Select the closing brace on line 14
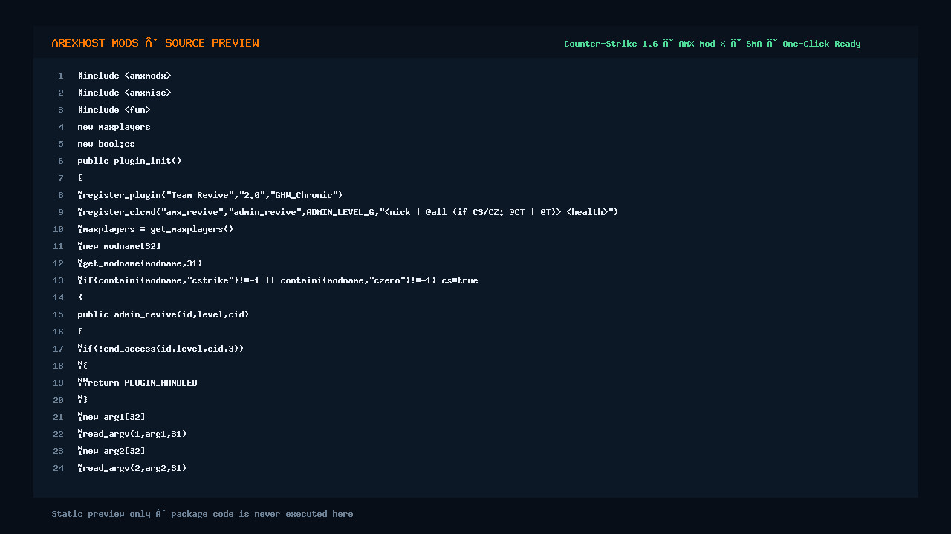Viewport: 951px width, 534px height. pyautogui.click(x=80, y=297)
